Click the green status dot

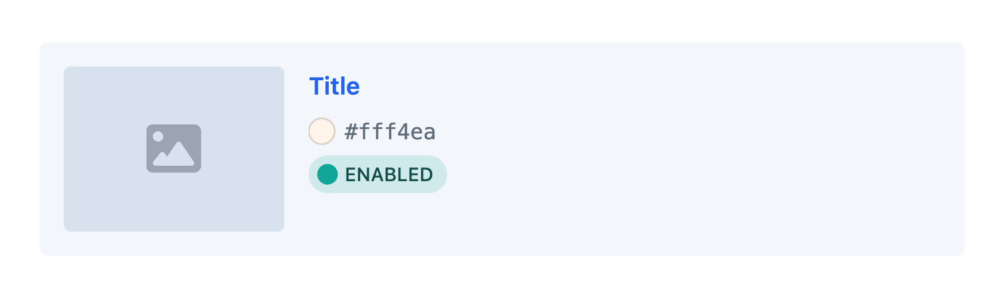pyautogui.click(x=328, y=174)
